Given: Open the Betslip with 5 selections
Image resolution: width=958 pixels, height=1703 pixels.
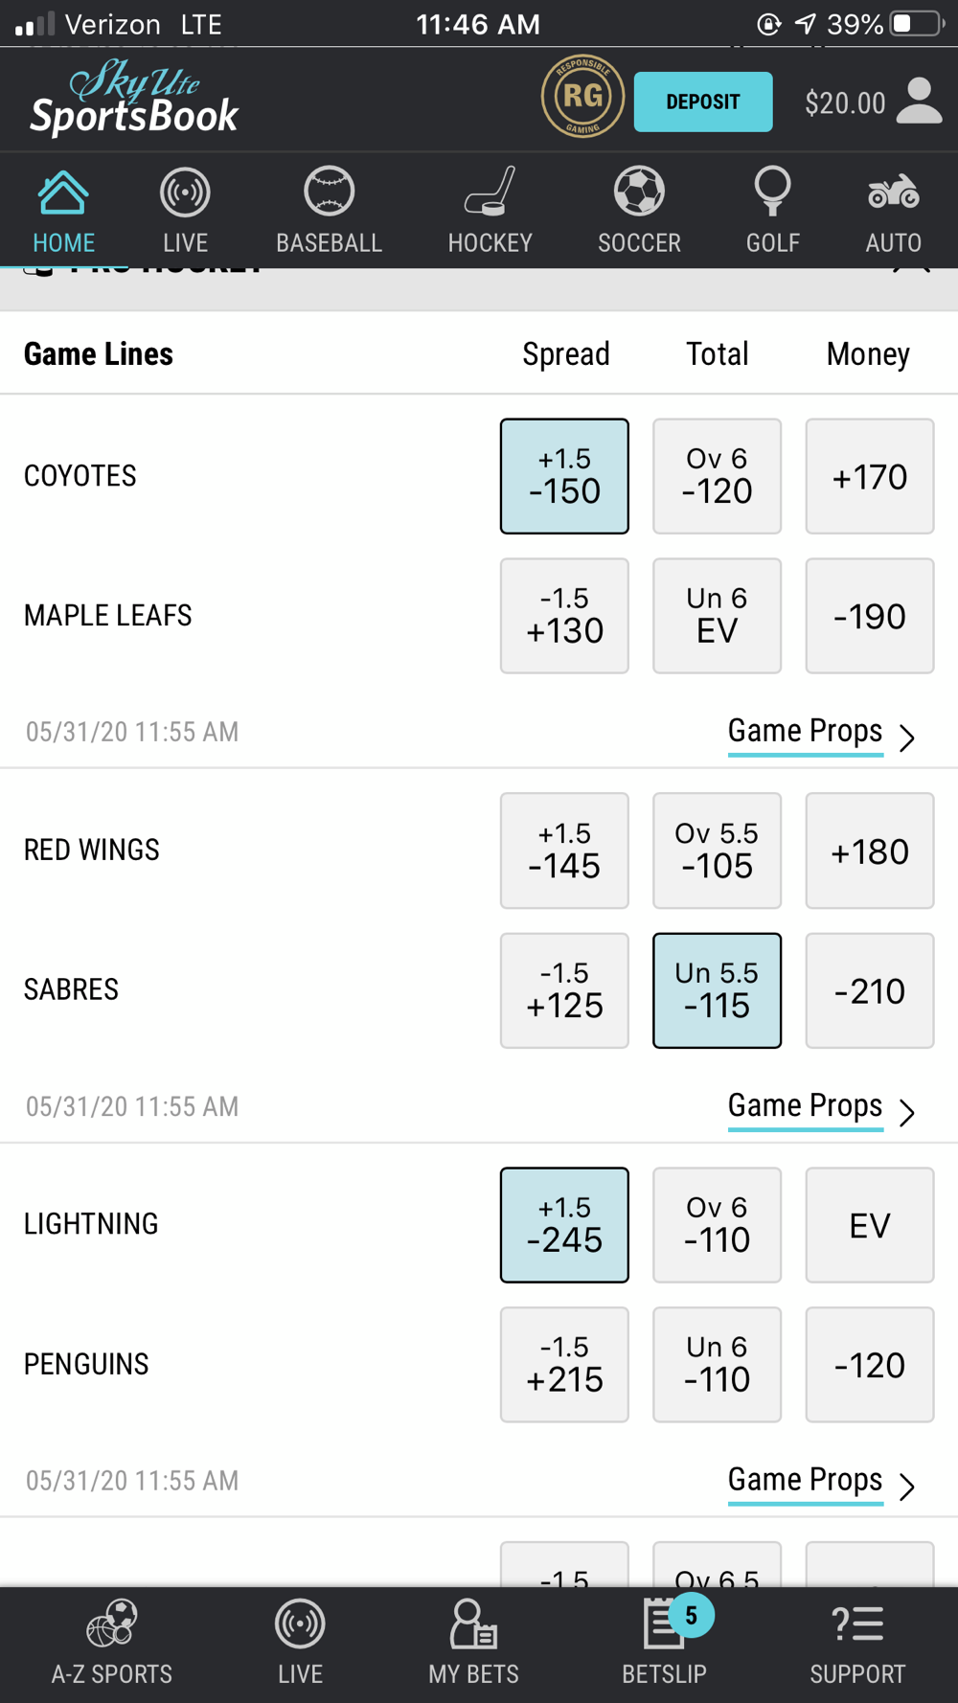Looking at the screenshot, I should pos(664,1644).
